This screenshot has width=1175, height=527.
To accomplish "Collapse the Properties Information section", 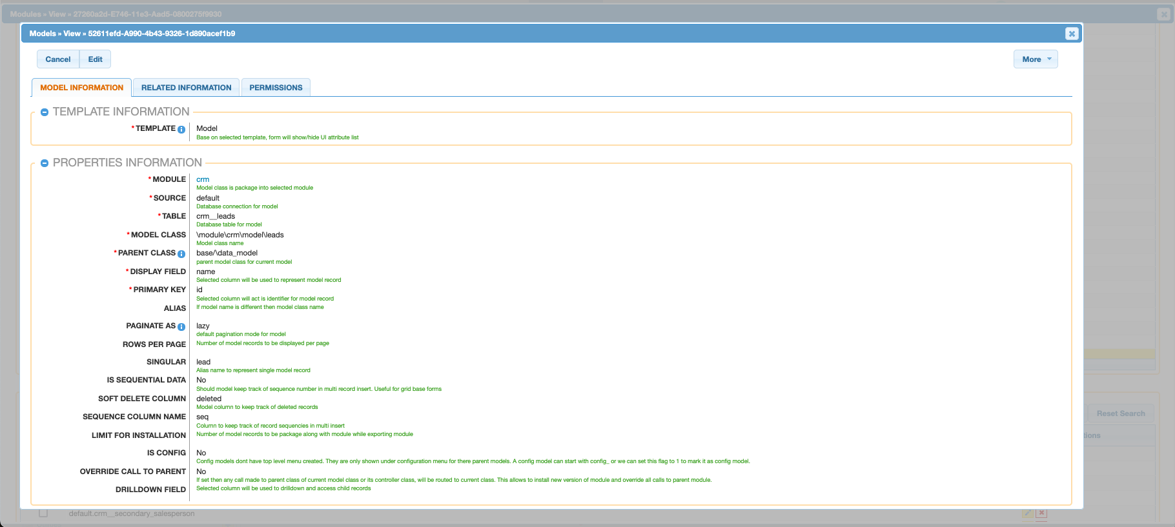I will pos(45,163).
